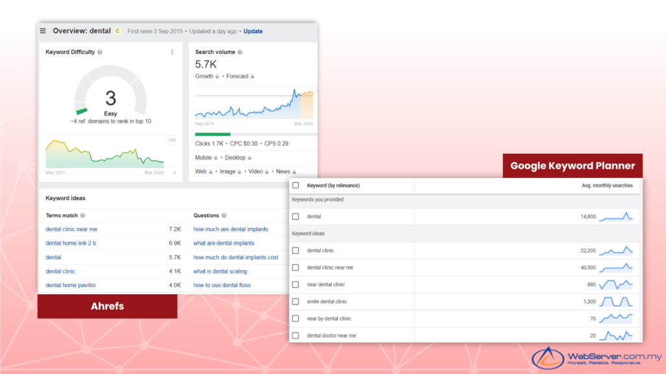Viewport: 666px width, 374px height.
Task: Click the lock icon next to Forecast
Action: click(x=252, y=77)
